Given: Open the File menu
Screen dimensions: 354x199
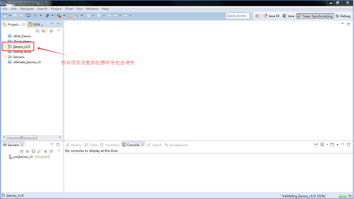Looking at the screenshot, I should click(5, 9).
